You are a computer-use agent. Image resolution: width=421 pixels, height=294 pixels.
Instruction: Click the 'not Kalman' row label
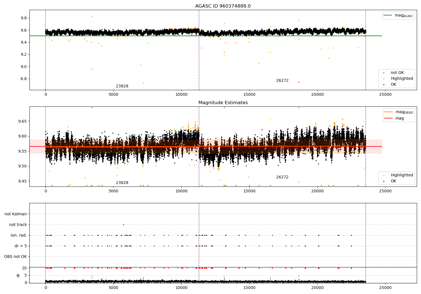click(16, 214)
